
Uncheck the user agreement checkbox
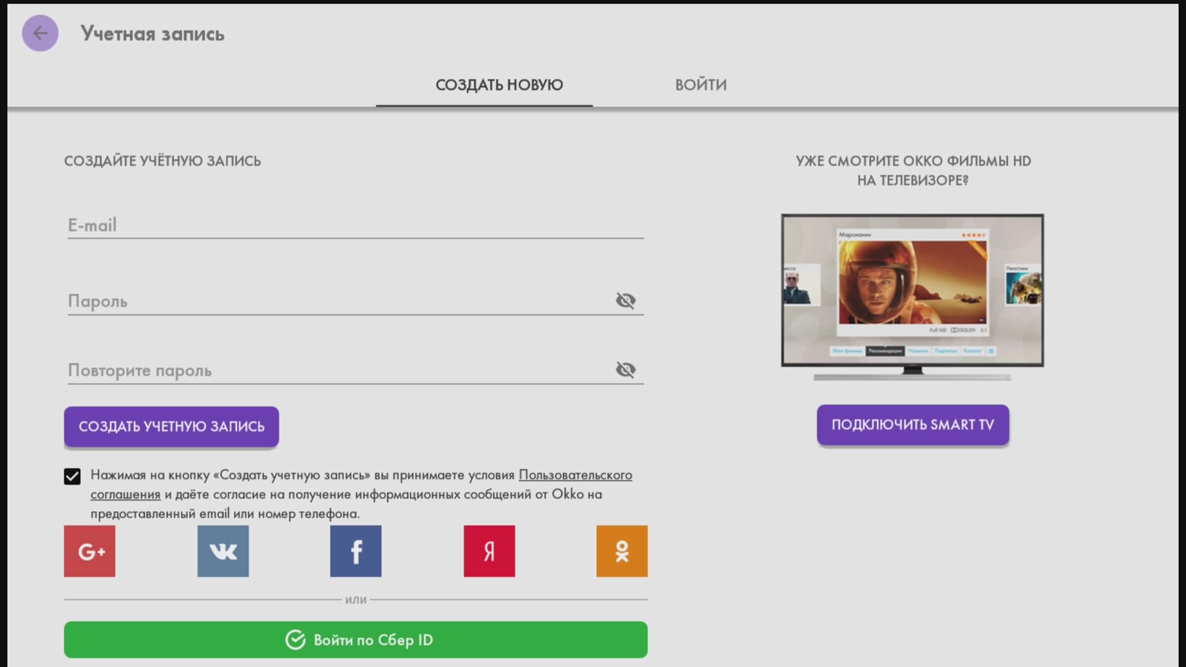(x=72, y=476)
